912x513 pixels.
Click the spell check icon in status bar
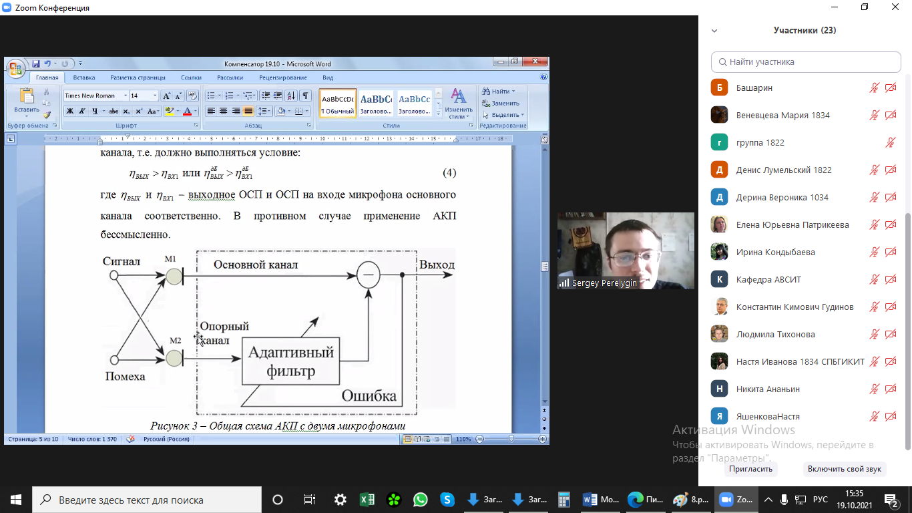[x=131, y=439]
